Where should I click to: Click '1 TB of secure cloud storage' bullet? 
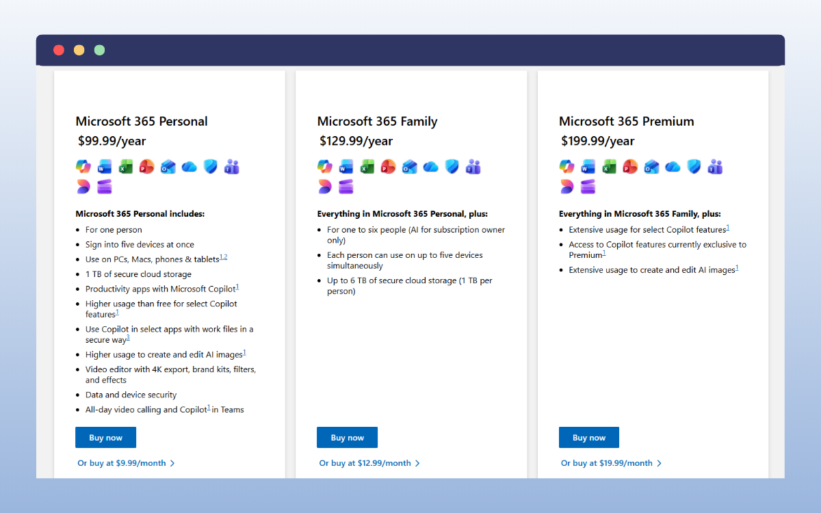pos(138,274)
